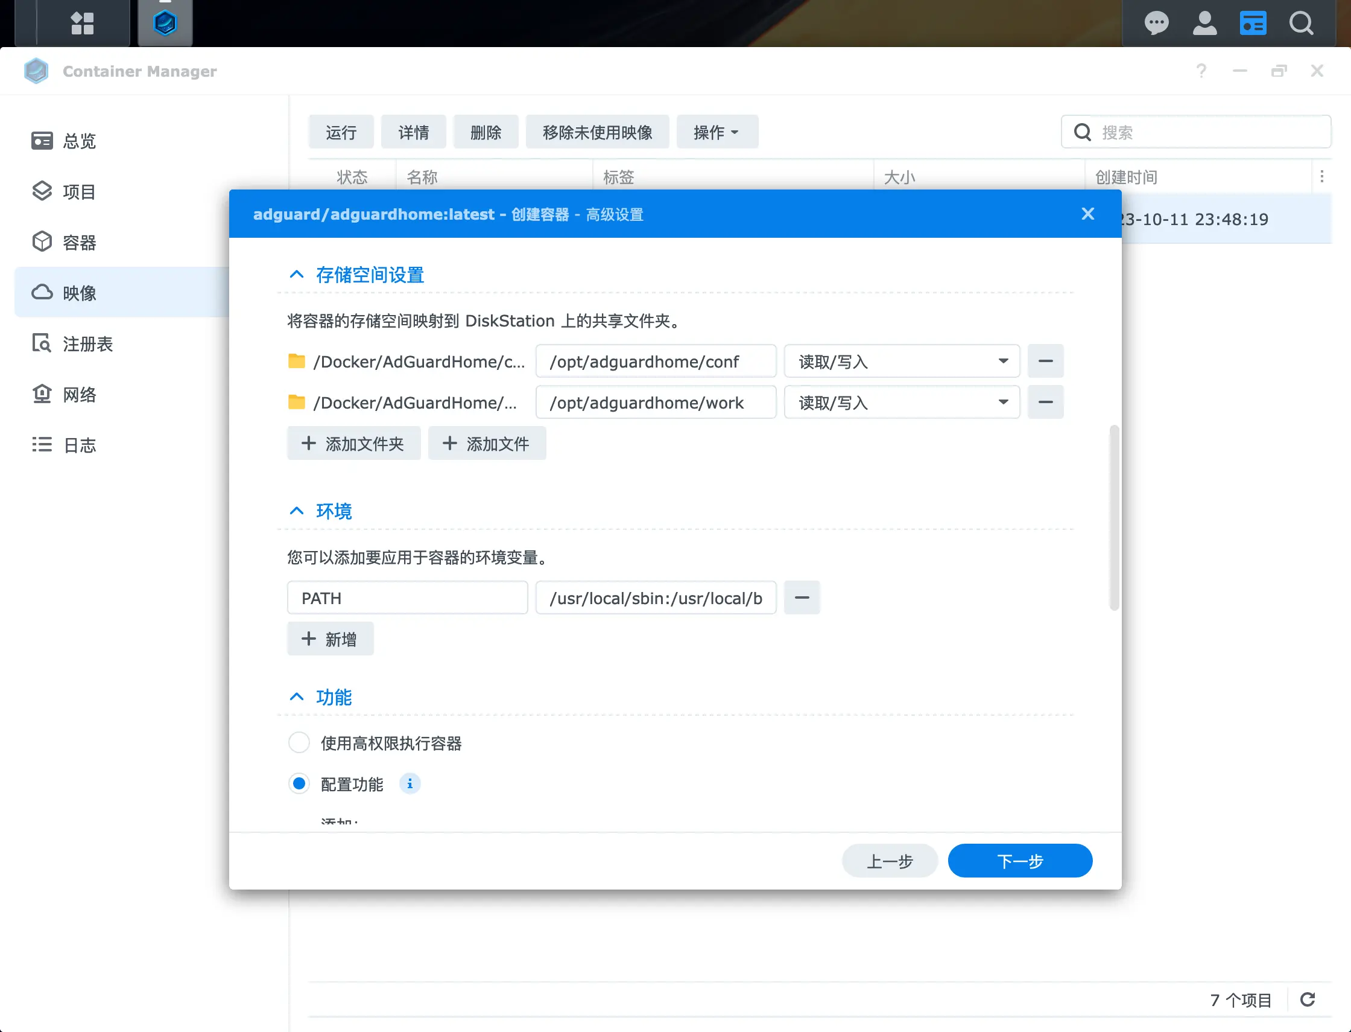Click the 删除 button

coord(486,132)
